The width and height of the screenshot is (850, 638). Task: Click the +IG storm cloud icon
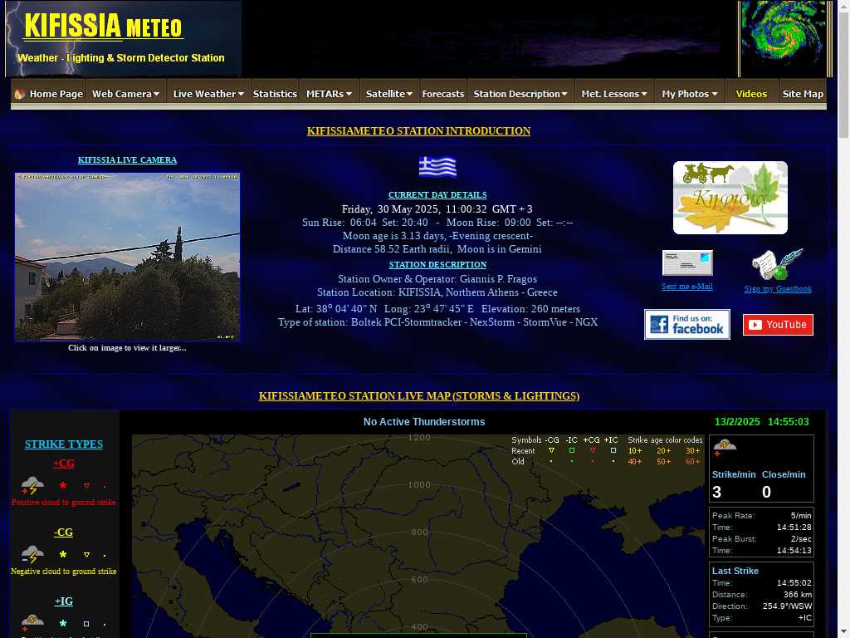(x=32, y=621)
